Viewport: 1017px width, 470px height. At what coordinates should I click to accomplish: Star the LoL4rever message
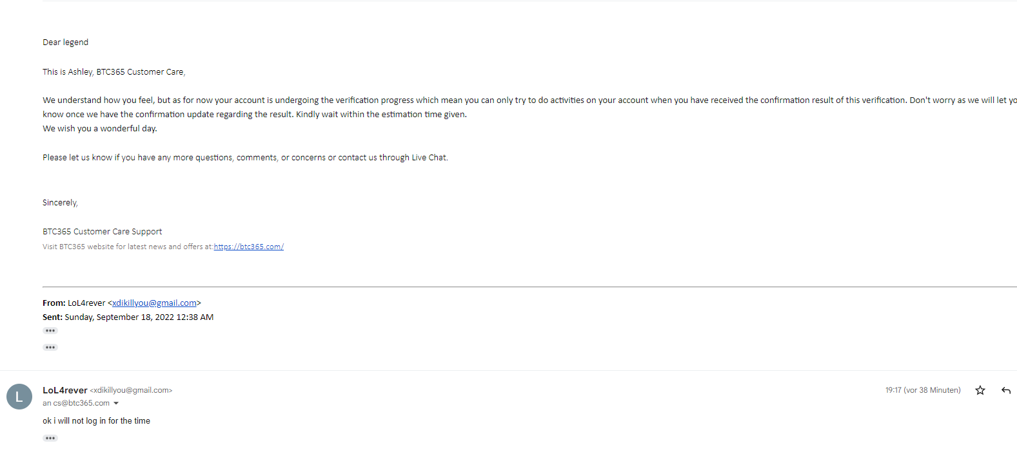coord(980,390)
